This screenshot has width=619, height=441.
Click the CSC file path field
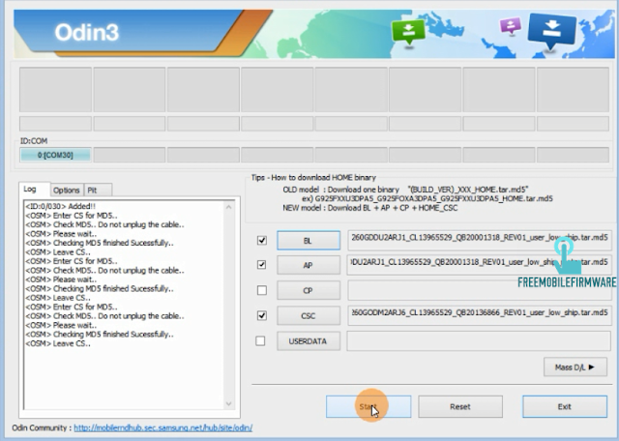[480, 315]
